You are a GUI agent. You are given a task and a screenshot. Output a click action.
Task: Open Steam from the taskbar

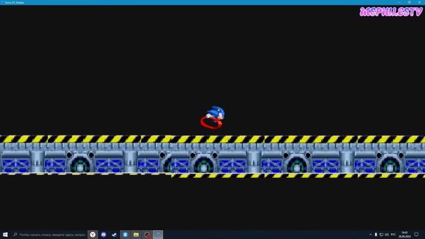click(114, 234)
